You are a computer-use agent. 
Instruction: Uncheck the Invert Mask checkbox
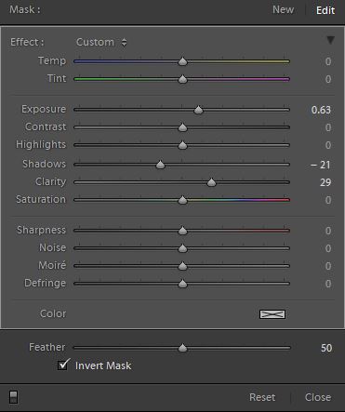point(63,365)
